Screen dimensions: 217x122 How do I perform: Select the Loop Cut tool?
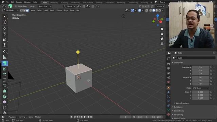pos(4,80)
